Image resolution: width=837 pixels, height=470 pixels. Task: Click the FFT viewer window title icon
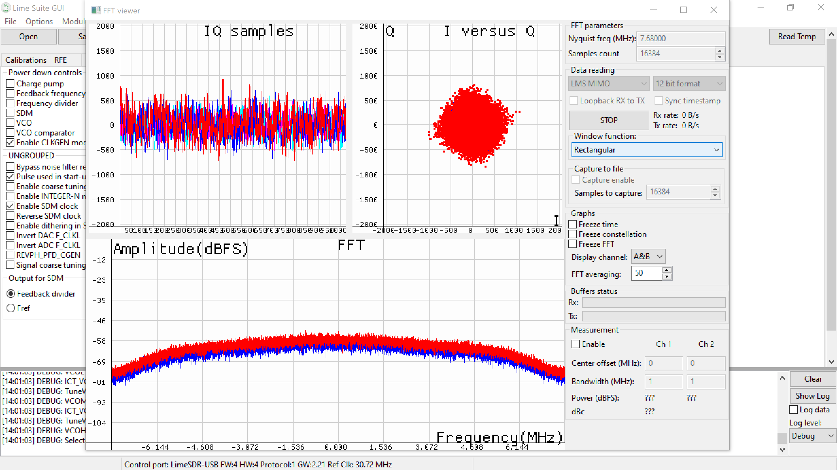point(95,10)
